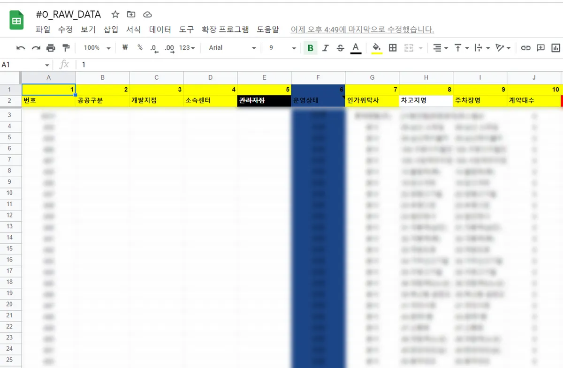Select the 인가위탁사 header cell
Viewport: 563px width, 368px height.
[373, 100]
